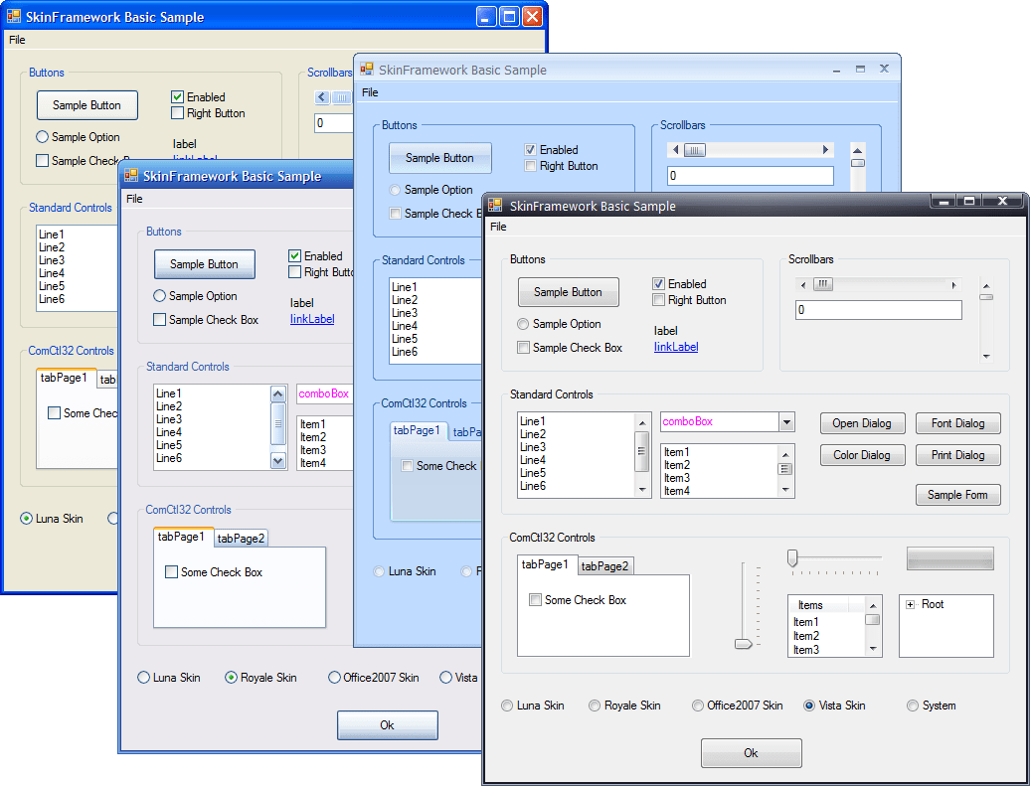Open the comboBox dropdown list
The width and height of the screenshot is (1030, 786).
(x=786, y=421)
